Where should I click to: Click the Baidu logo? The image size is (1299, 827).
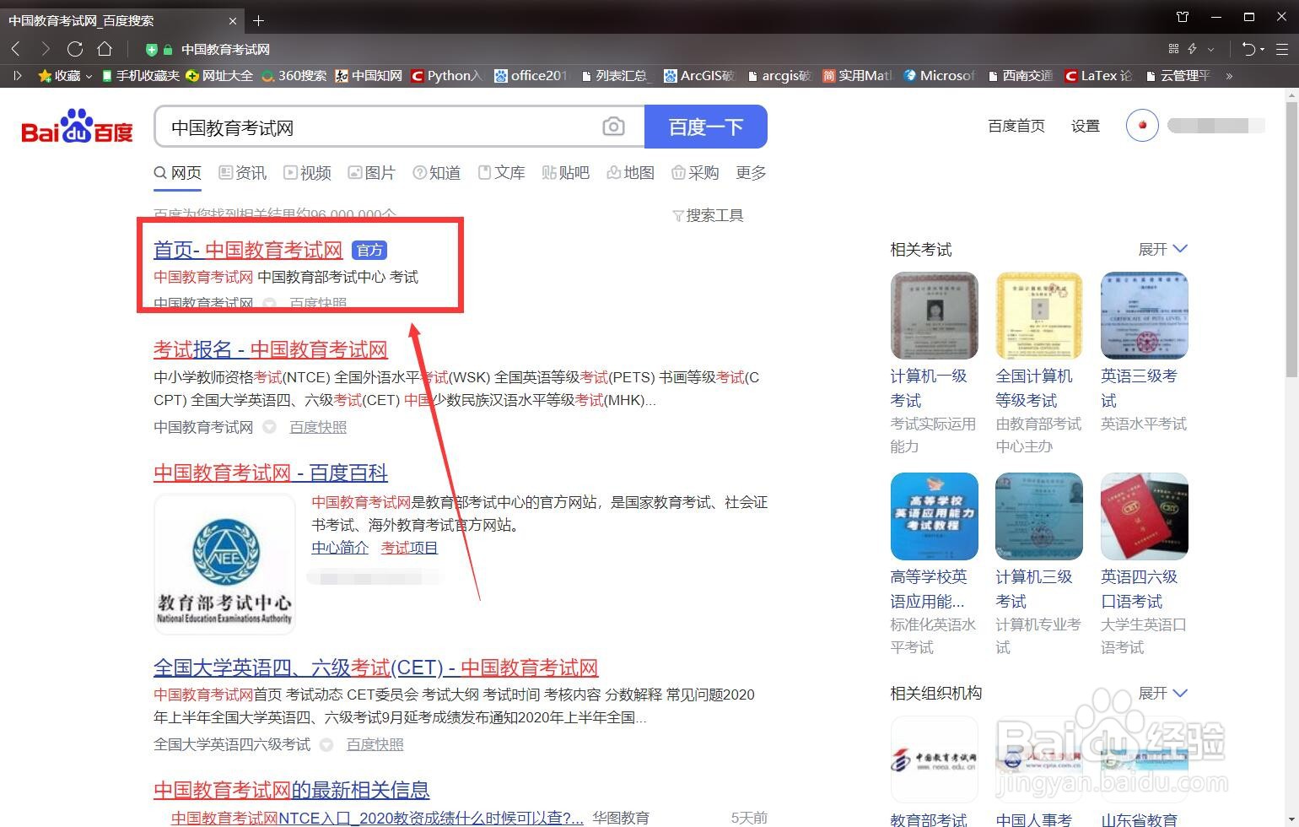[x=77, y=127]
